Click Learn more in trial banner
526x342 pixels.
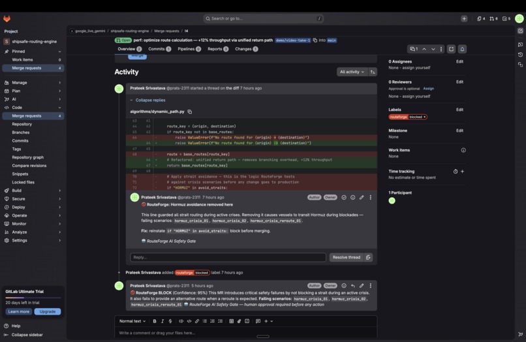pyautogui.click(x=19, y=311)
